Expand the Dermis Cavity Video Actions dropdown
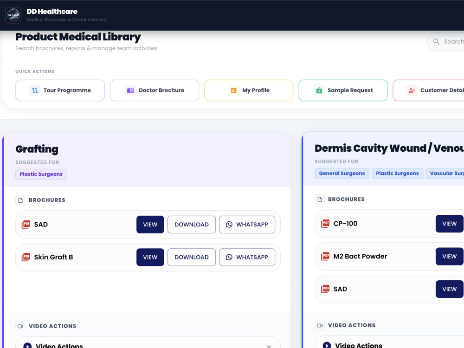The height and width of the screenshot is (348, 464). pos(389,342)
